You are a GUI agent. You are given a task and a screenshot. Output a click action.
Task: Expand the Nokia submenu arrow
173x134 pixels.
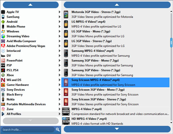tap(59, 99)
